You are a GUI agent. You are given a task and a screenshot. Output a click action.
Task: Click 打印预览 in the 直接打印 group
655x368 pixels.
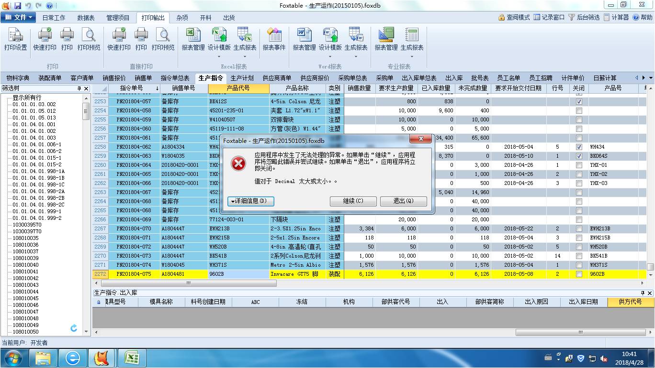163,39
